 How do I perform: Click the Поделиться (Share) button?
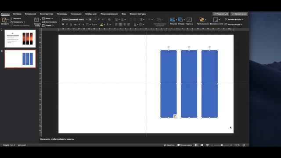(220, 14)
